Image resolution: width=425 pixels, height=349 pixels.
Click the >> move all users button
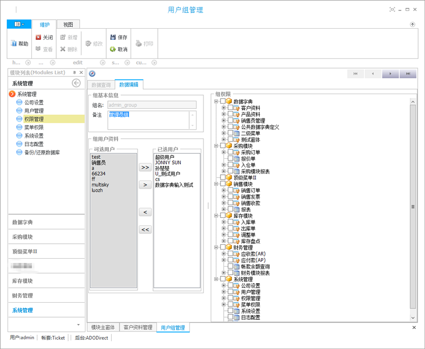click(145, 167)
